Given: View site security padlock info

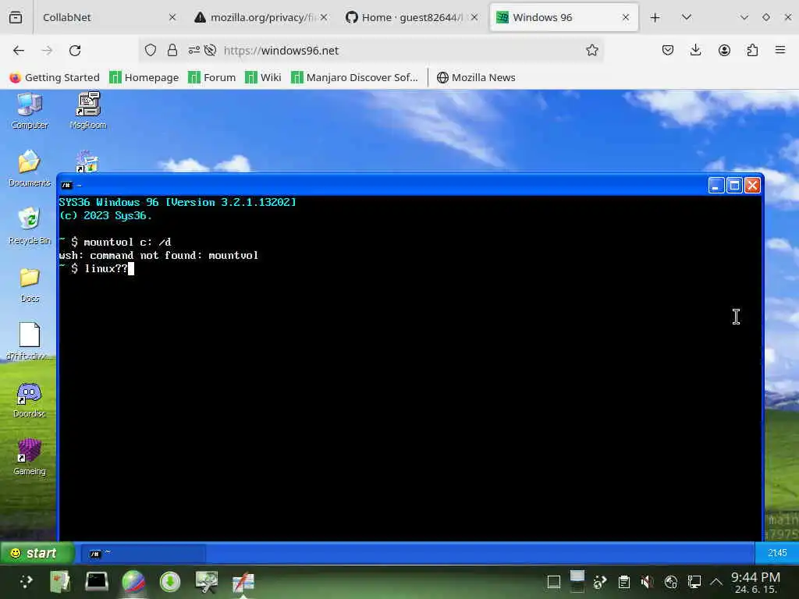Looking at the screenshot, I should (172, 51).
